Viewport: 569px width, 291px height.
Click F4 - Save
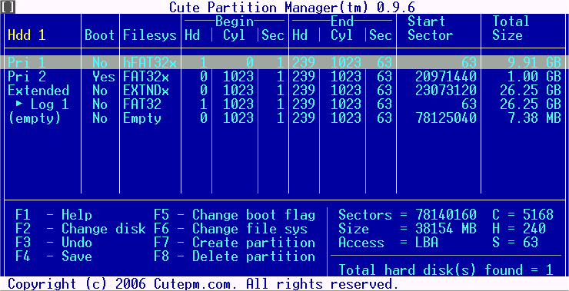(x=54, y=256)
